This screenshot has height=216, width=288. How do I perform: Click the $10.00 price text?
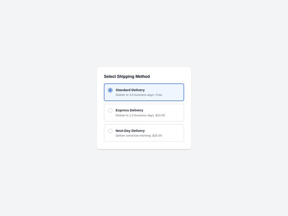(160, 115)
